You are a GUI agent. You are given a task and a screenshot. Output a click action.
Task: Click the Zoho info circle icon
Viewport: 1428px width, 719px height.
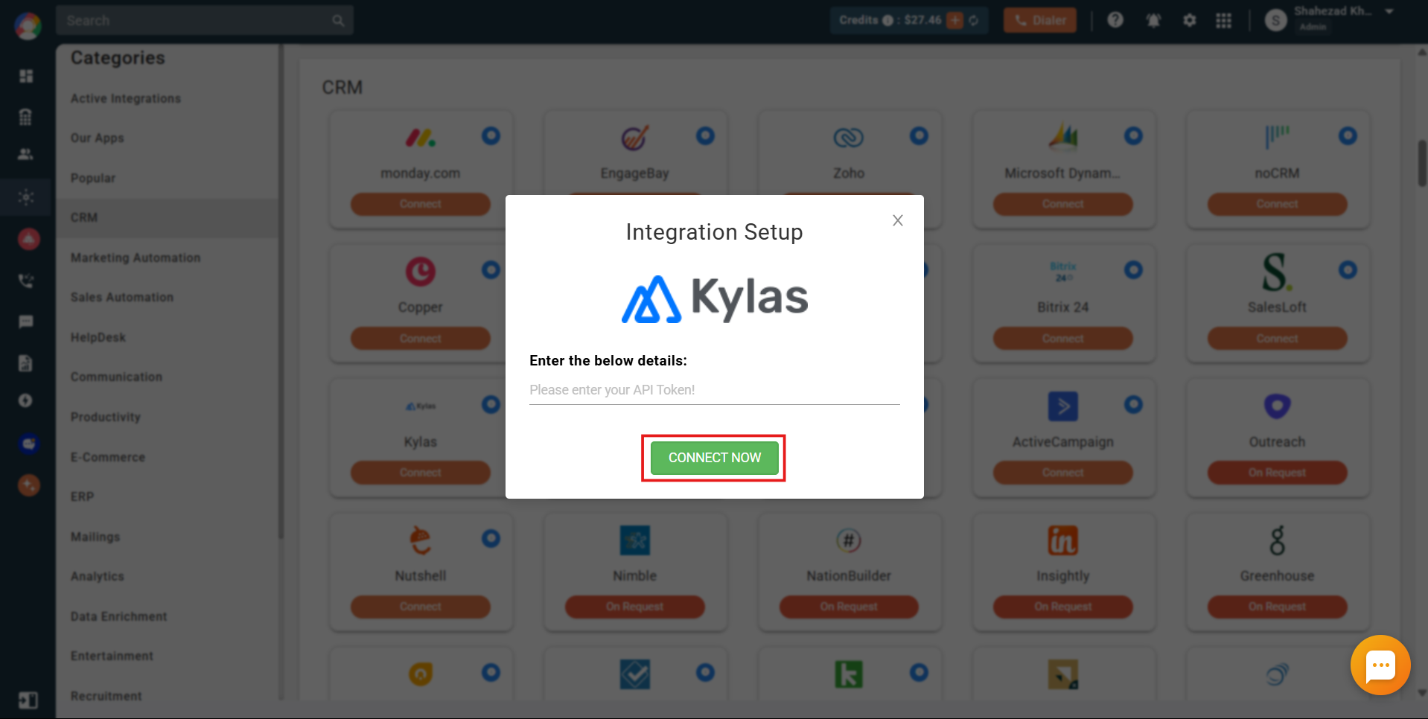pyautogui.click(x=919, y=135)
